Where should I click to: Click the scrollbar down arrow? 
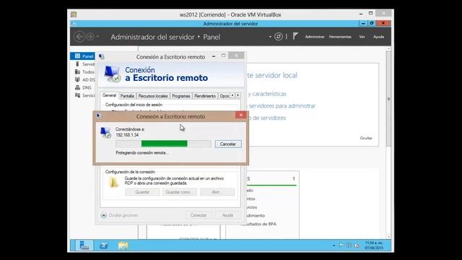tap(388, 236)
